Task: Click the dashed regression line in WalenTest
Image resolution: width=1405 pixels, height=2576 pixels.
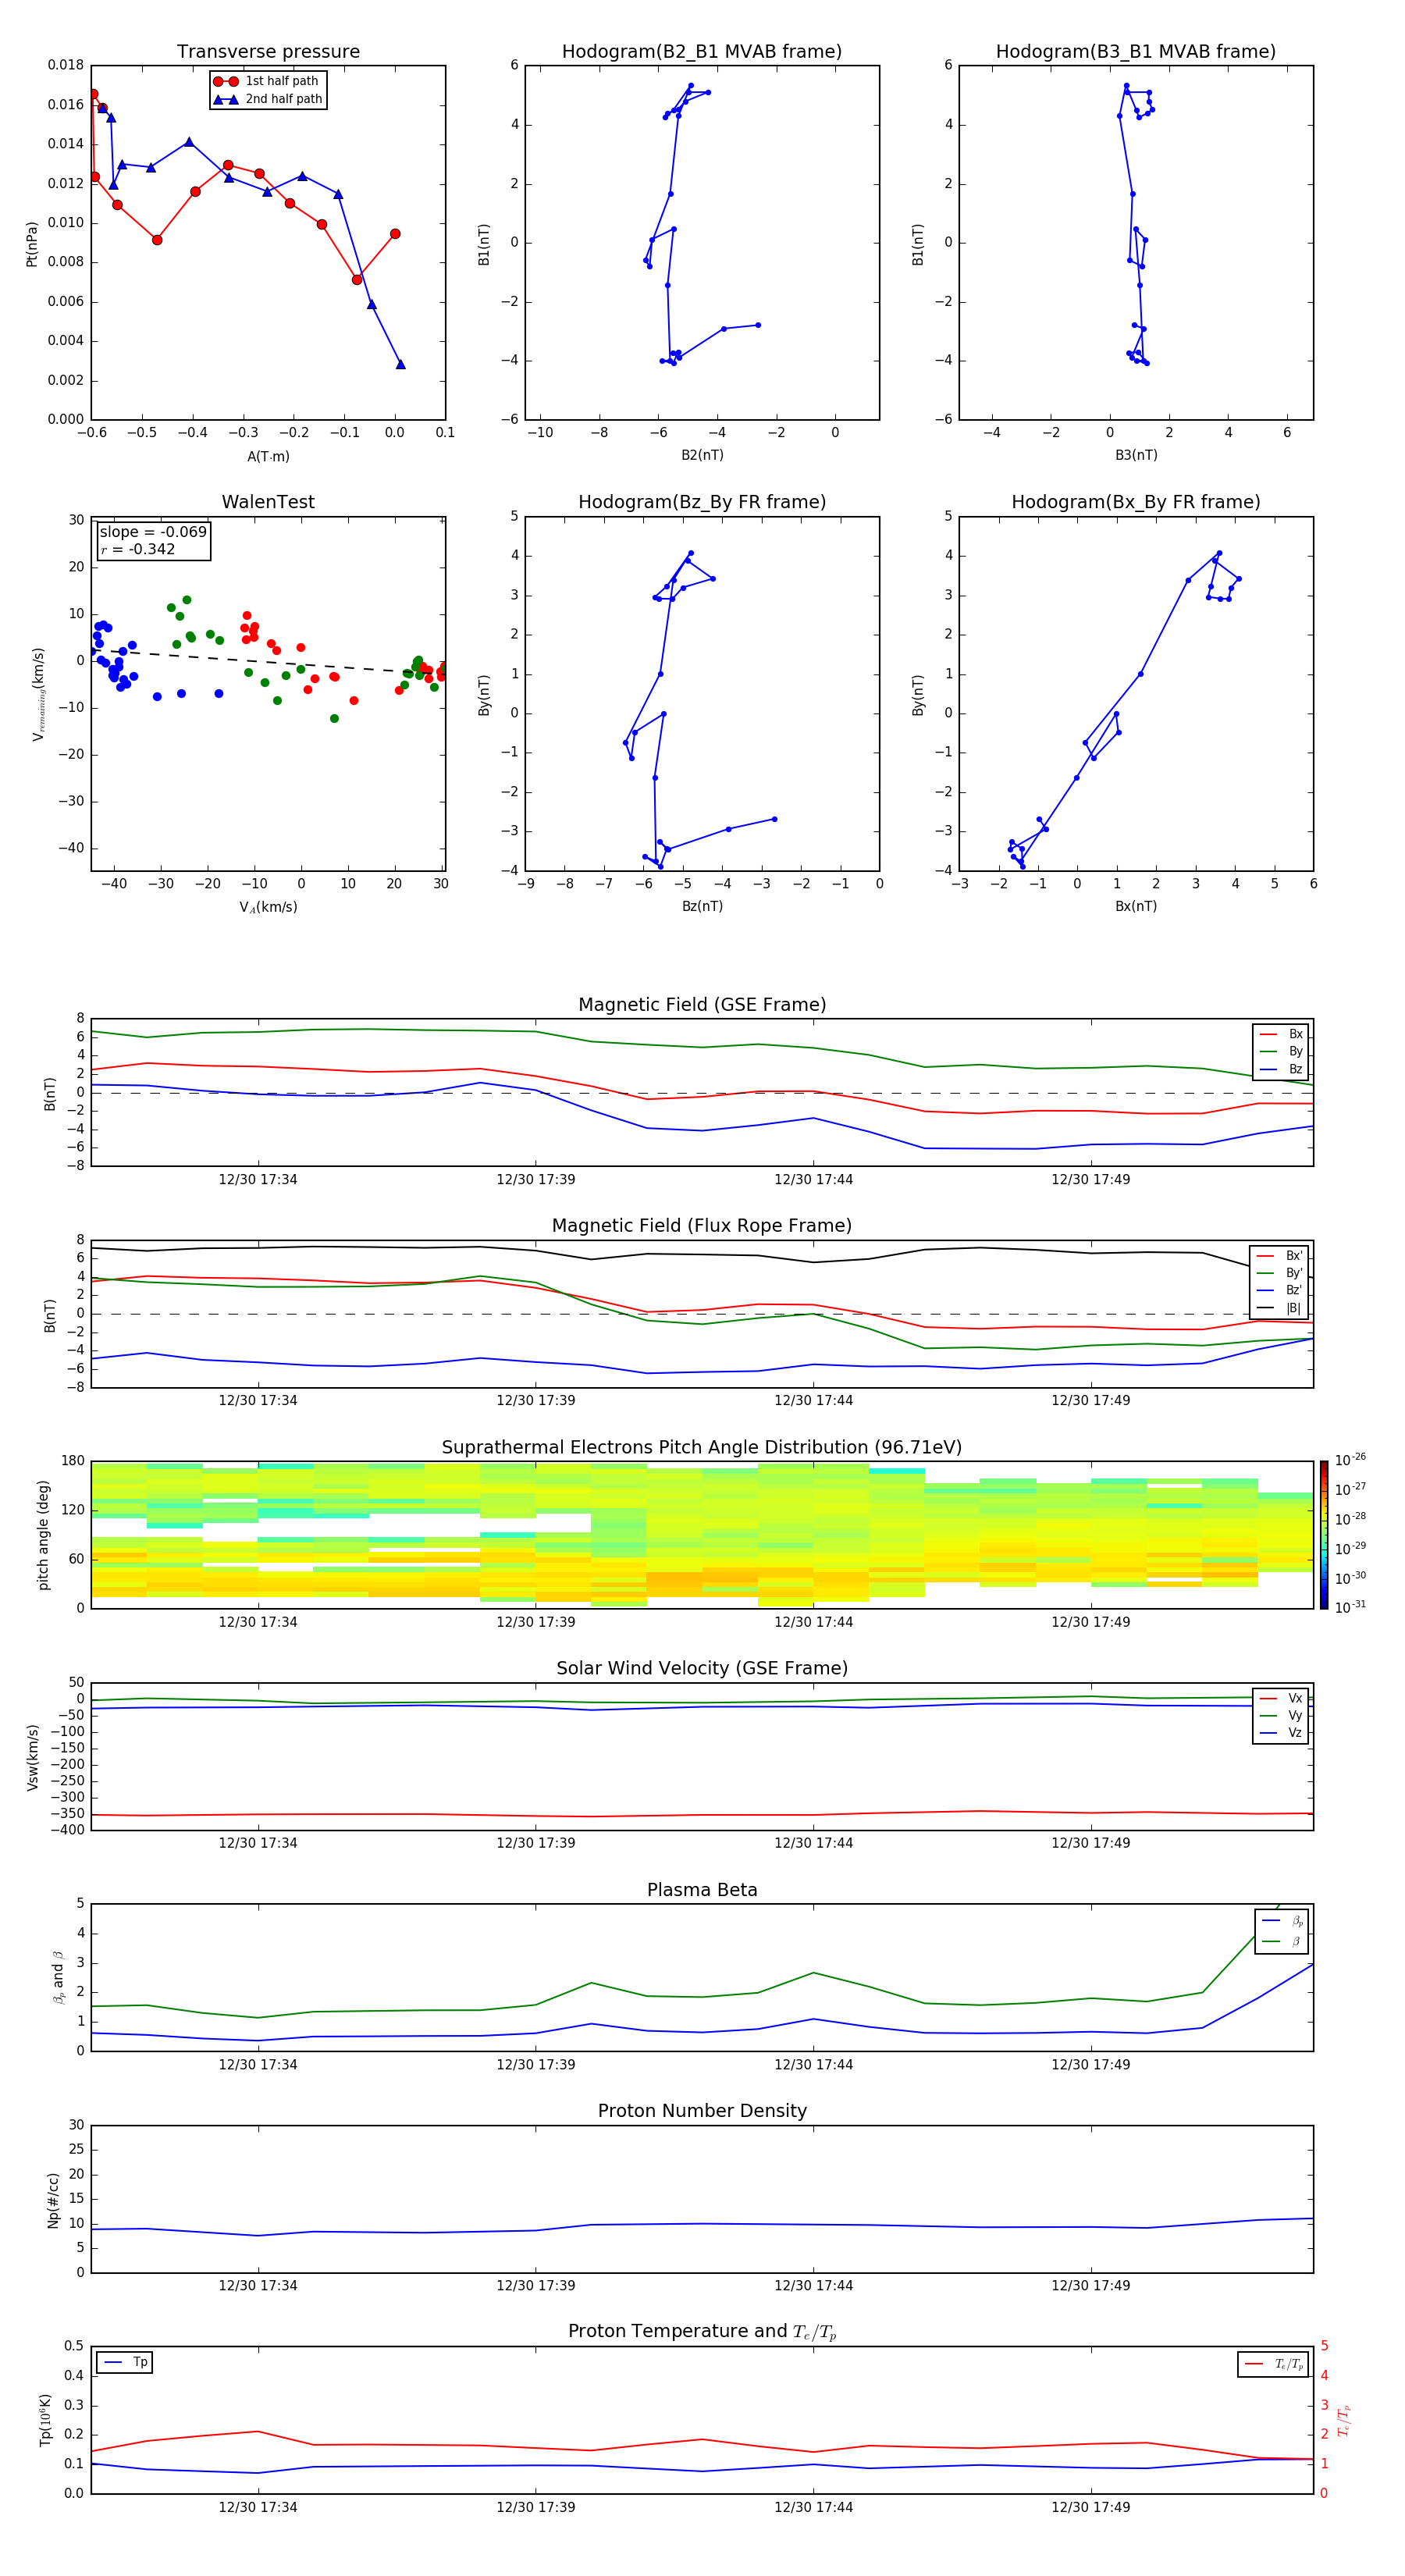Action: [x=268, y=662]
